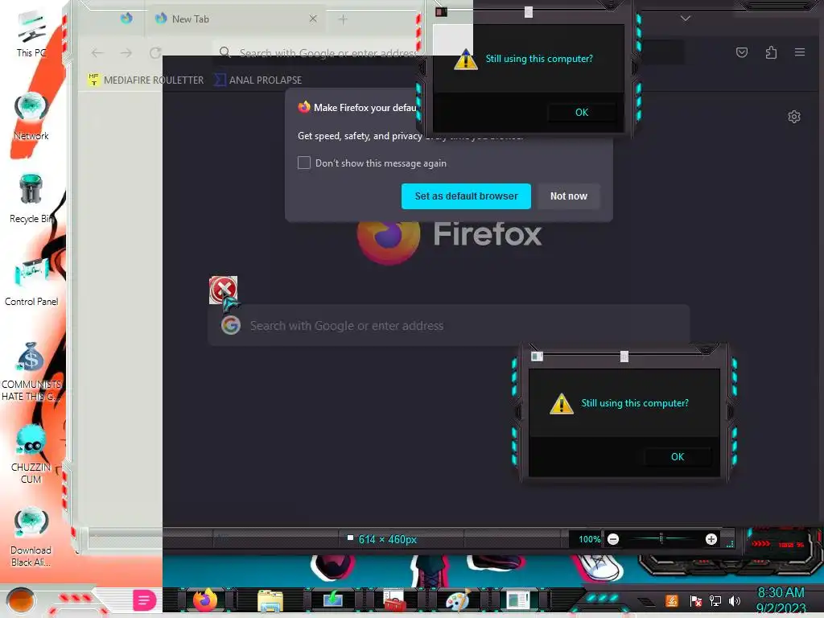The image size is (824, 618).
Task: Click system menu icon of lower dialog
Action: pyautogui.click(x=537, y=356)
